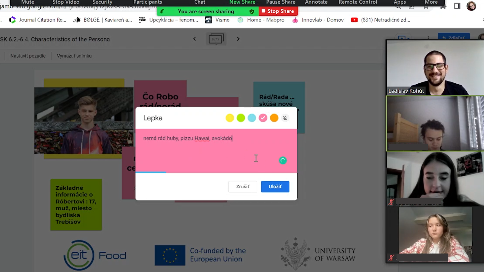Go to the next Jamboard frame
The height and width of the screenshot is (272, 484).
(238, 39)
